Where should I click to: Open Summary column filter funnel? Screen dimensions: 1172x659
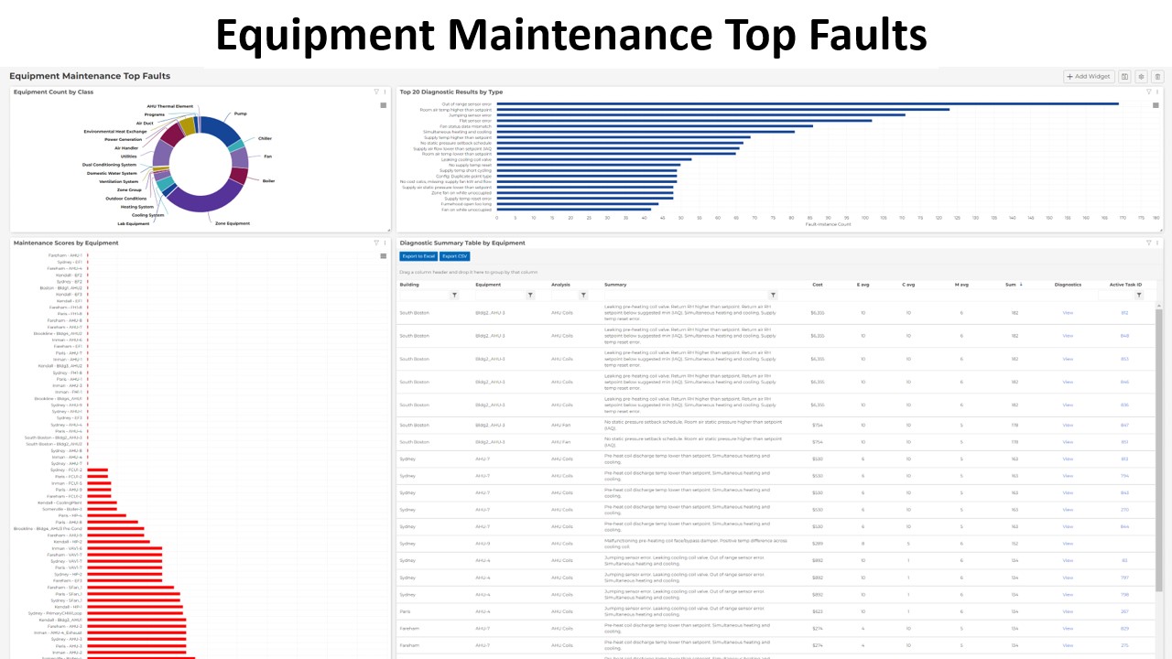coord(773,296)
